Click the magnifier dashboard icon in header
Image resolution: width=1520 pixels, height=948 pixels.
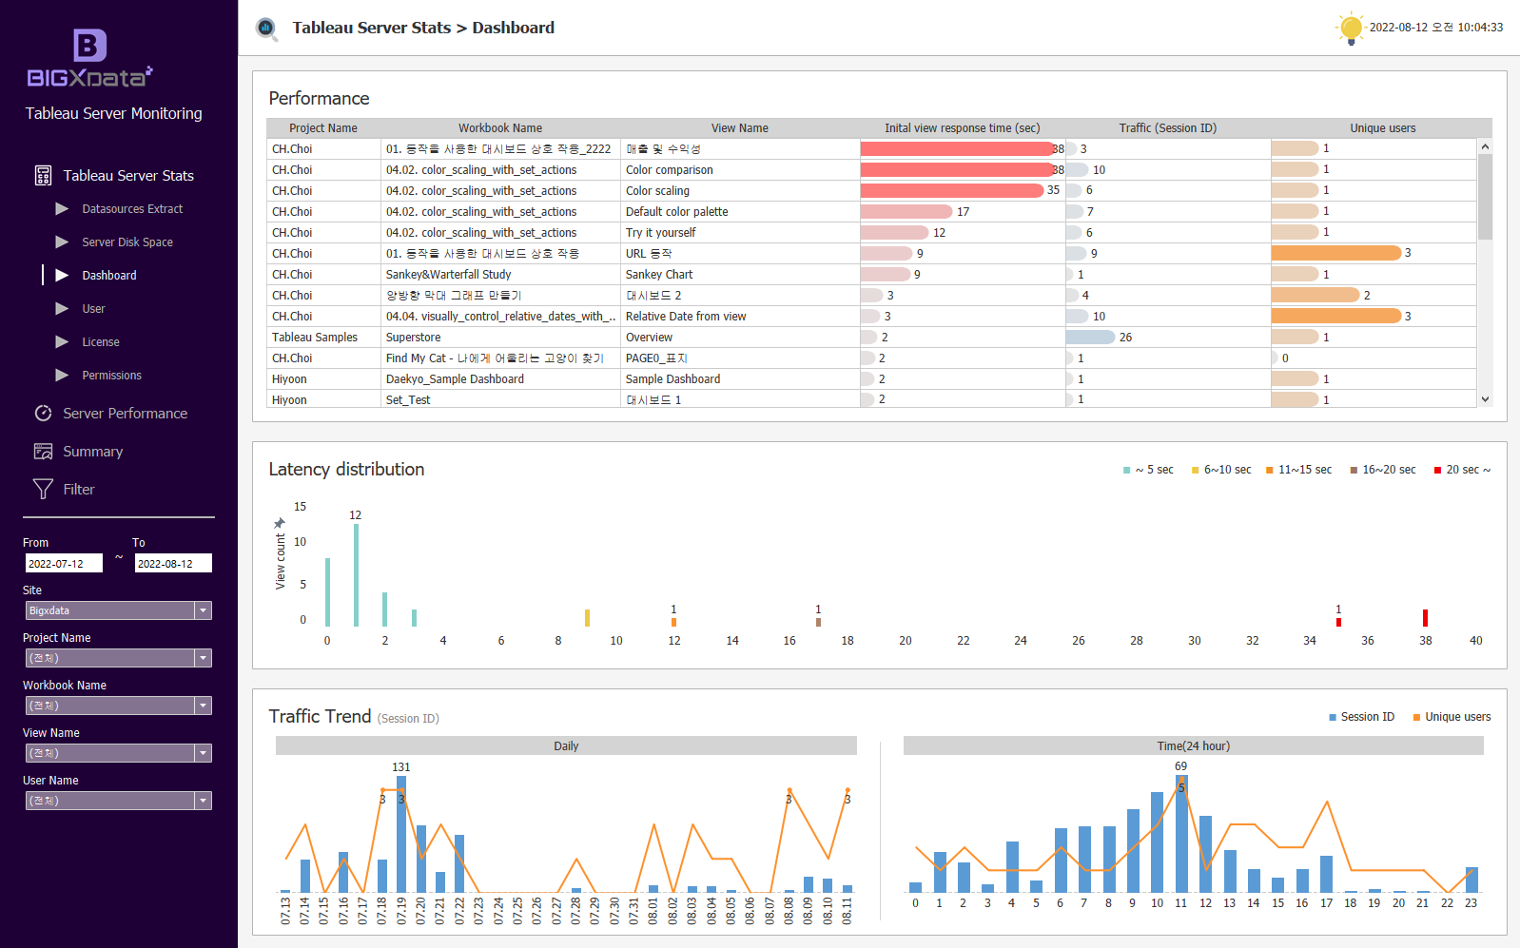[266, 29]
